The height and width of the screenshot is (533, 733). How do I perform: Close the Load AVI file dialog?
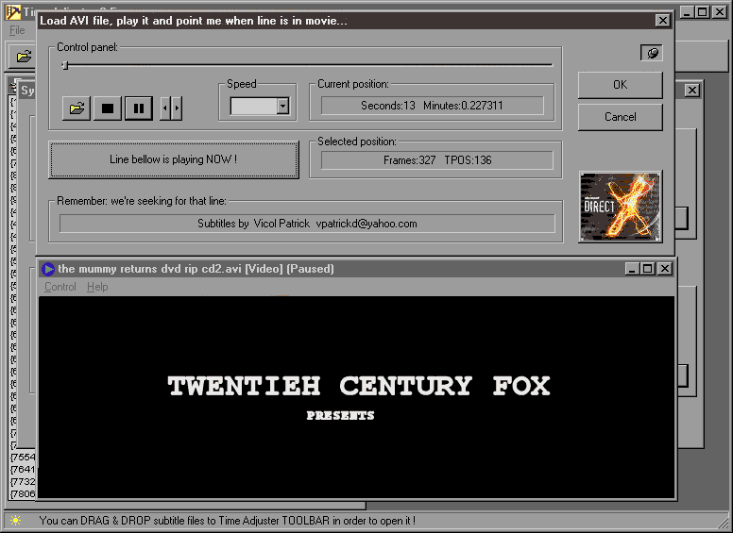(x=662, y=21)
